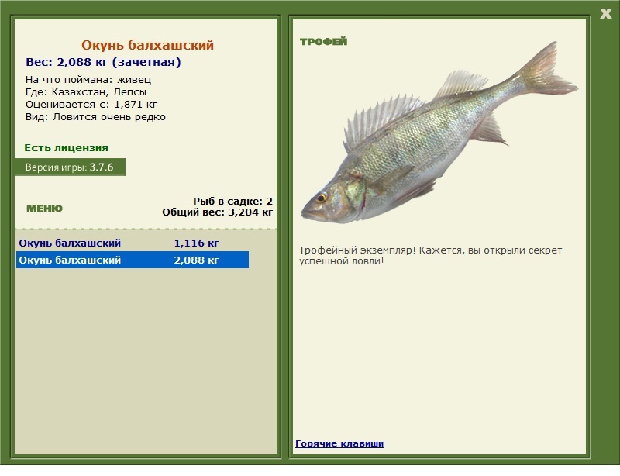
Task: Click the Трофейный экземпляр! message text
Action: click(430, 256)
